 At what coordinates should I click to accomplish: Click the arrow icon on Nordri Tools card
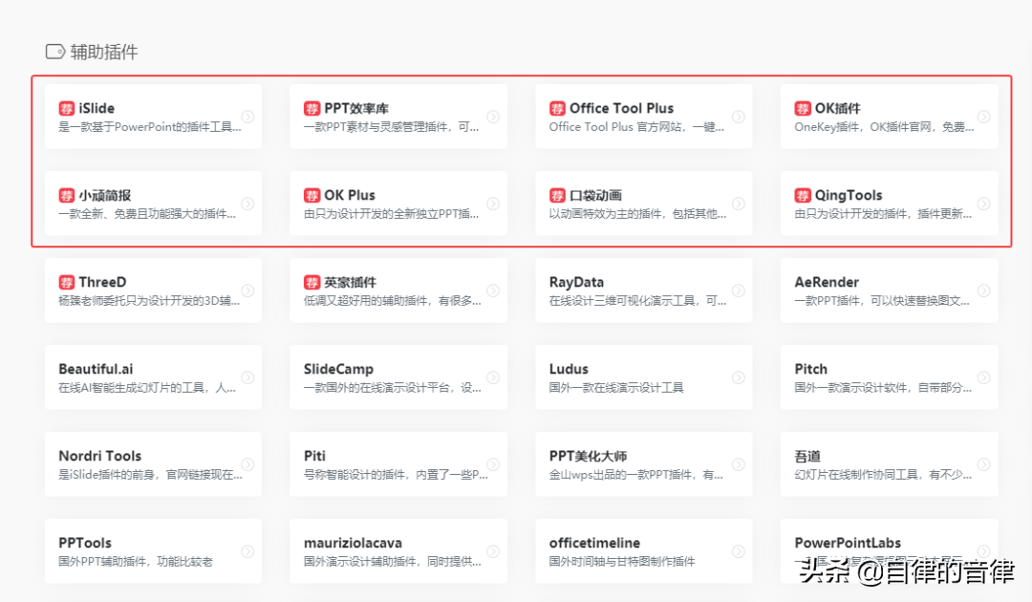pyautogui.click(x=247, y=463)
